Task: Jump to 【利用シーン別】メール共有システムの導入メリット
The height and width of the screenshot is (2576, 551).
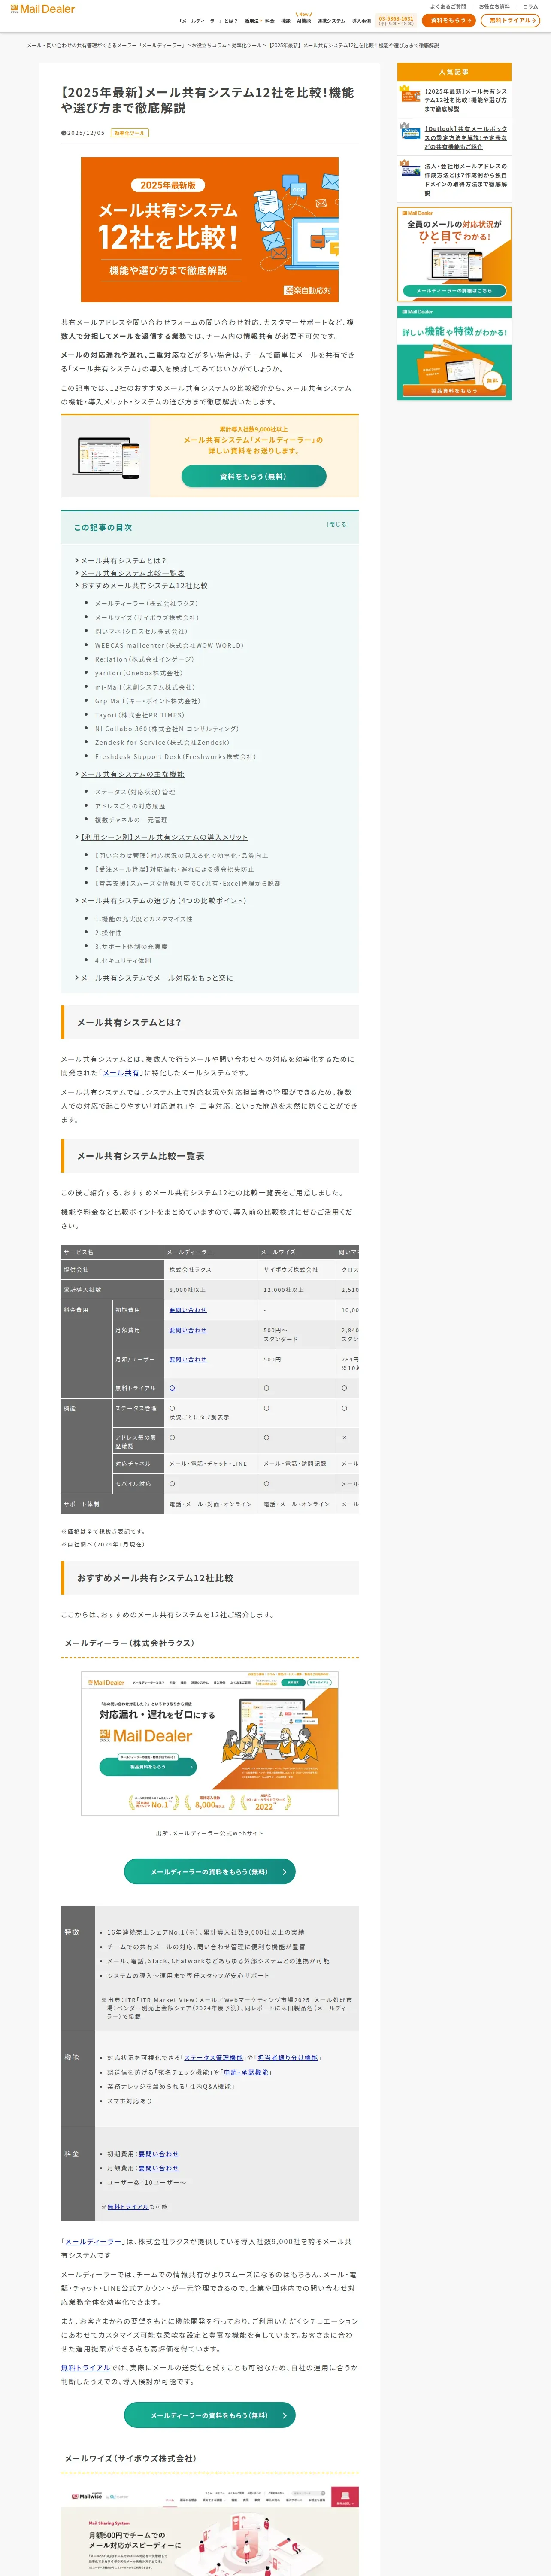Action: pos(164,837)
